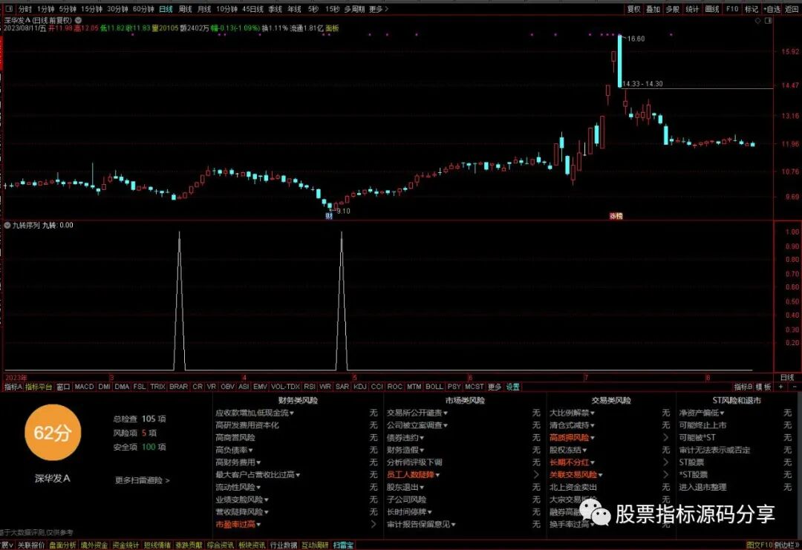Click the minus icon at the indicator bar's right end
Screen dimensions: 802x550
pyautogui.click(x=795, y=387)
